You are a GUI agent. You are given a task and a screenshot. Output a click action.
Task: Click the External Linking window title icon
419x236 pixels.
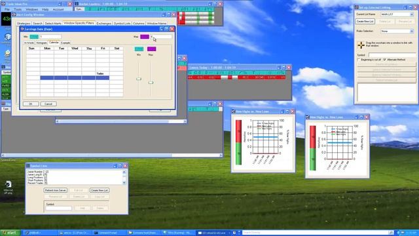coord(357,7)
